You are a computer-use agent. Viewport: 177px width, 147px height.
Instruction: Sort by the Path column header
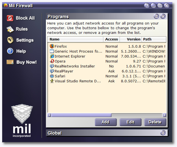(x=154, y=39)
